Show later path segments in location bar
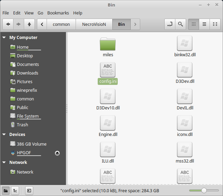This screenshot has height=196, width=223. coord(135,24)
